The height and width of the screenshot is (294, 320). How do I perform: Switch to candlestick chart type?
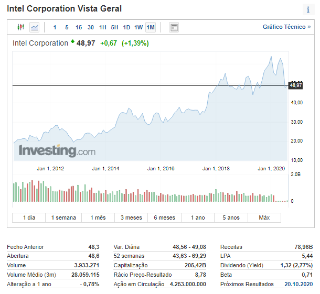[x=21, y=27]
